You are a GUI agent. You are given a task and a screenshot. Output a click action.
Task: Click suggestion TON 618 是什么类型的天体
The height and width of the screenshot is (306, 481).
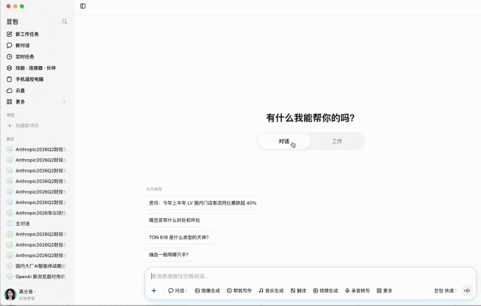[x=179, y=238]
